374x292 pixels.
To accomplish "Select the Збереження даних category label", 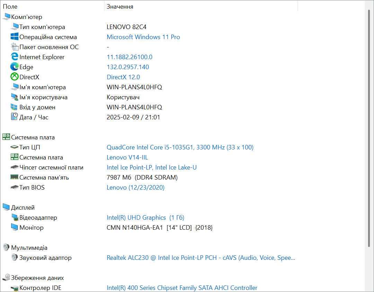I will 37,278.
